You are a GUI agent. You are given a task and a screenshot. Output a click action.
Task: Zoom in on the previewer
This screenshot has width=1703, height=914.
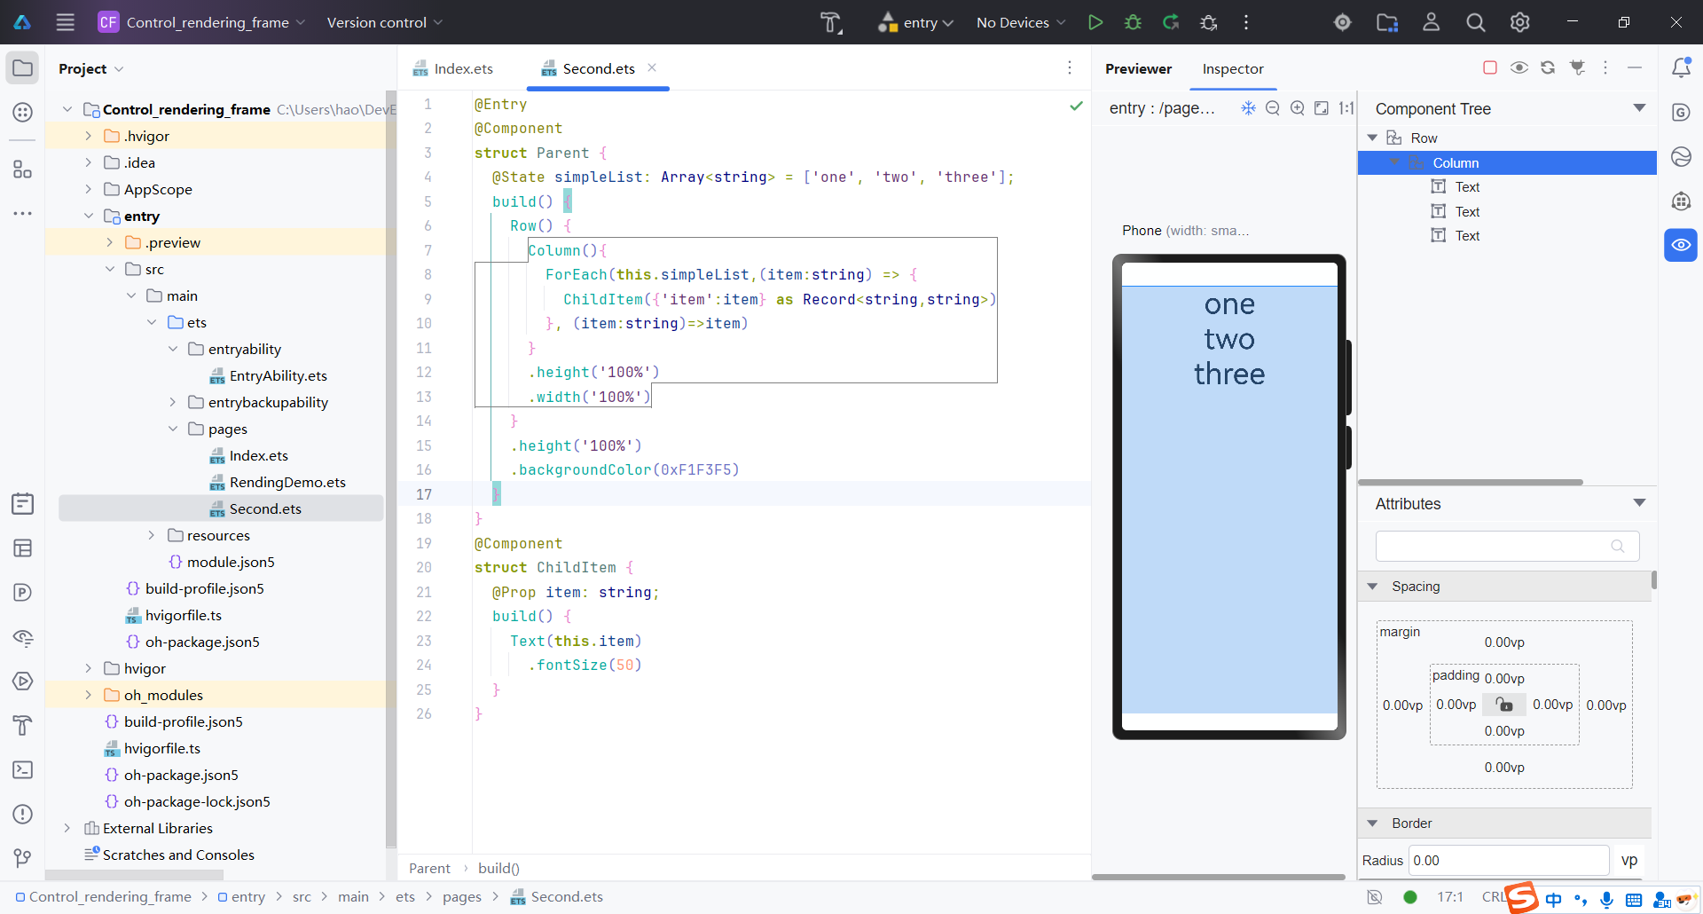coord(1297,108)
